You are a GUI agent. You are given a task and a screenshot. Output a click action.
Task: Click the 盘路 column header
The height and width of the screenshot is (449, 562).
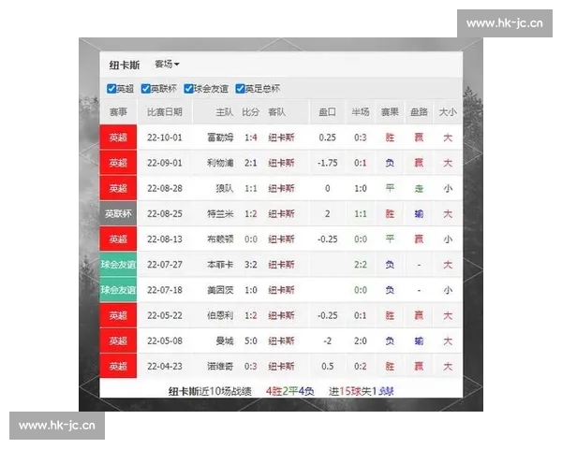pyautogui.click(x=419, y=112)
